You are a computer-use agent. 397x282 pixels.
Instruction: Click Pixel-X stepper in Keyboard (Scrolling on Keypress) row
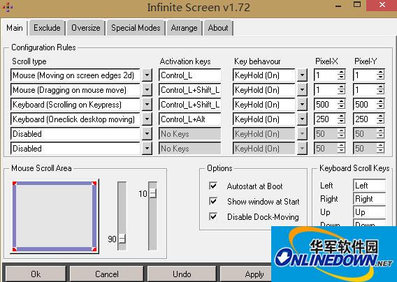click(341, 105)
